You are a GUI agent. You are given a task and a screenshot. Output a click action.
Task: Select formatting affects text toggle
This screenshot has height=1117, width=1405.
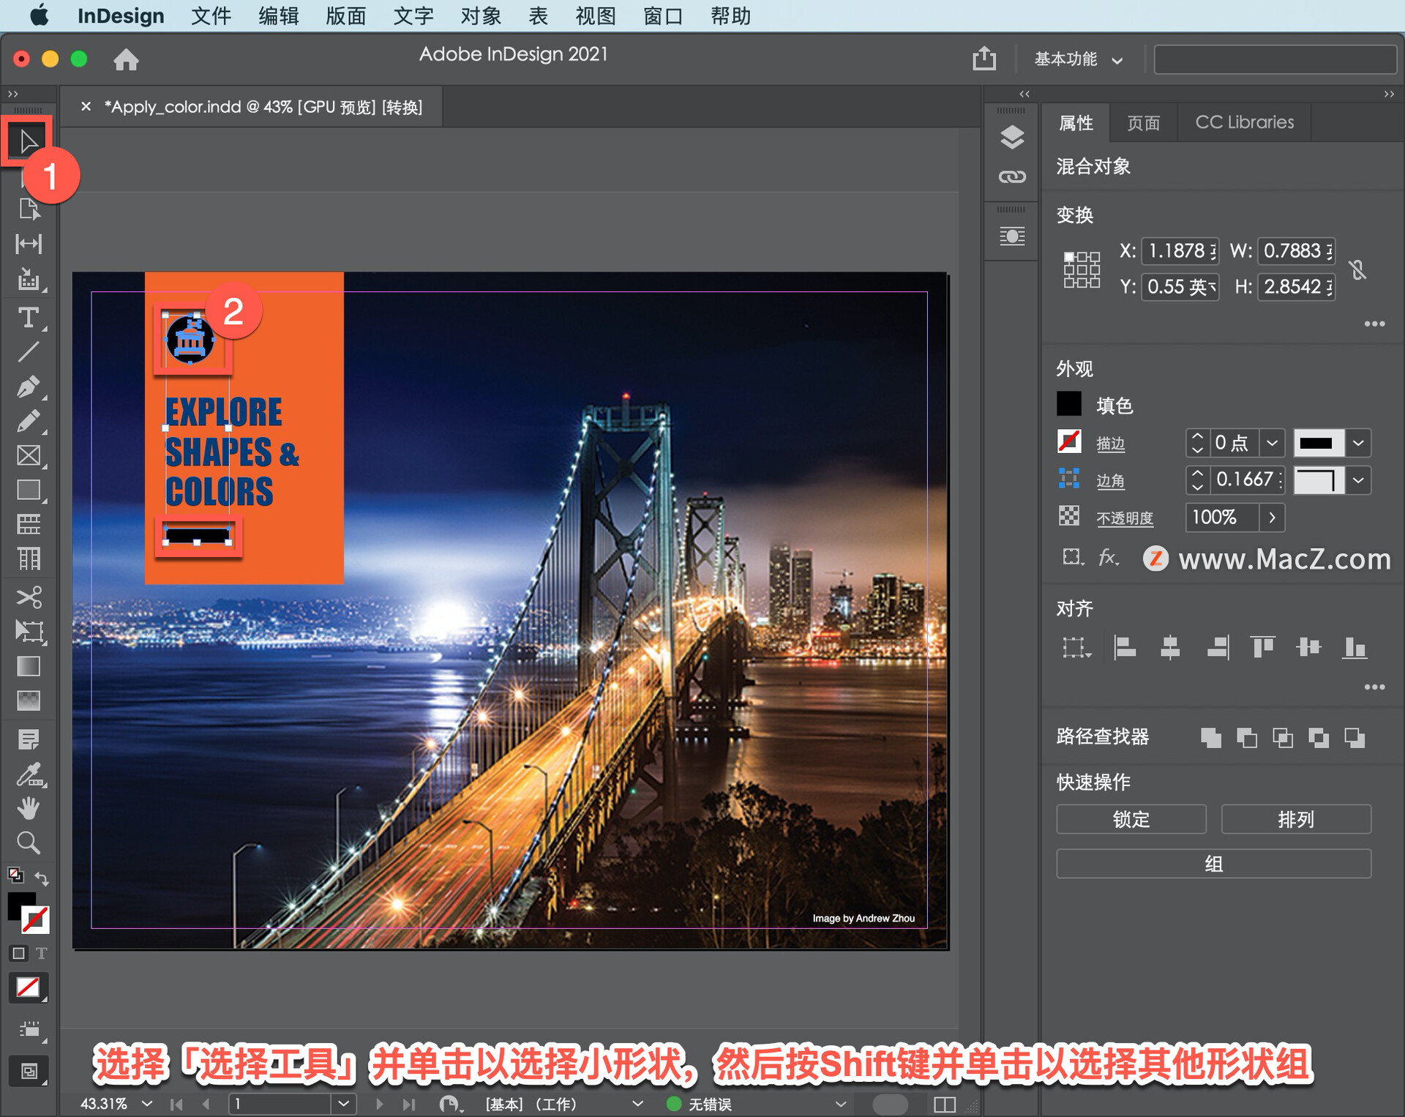(x=42, y=953)
